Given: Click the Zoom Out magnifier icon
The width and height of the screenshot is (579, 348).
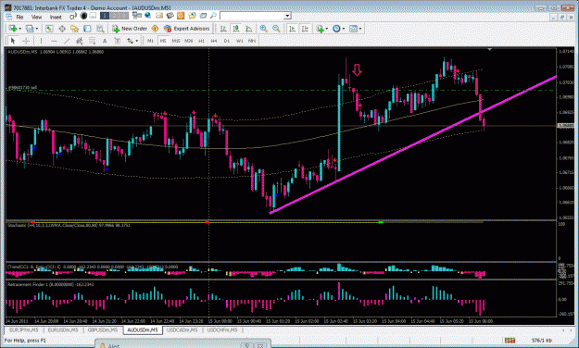Looking at the screenshot, I should [x=276, y=29].
